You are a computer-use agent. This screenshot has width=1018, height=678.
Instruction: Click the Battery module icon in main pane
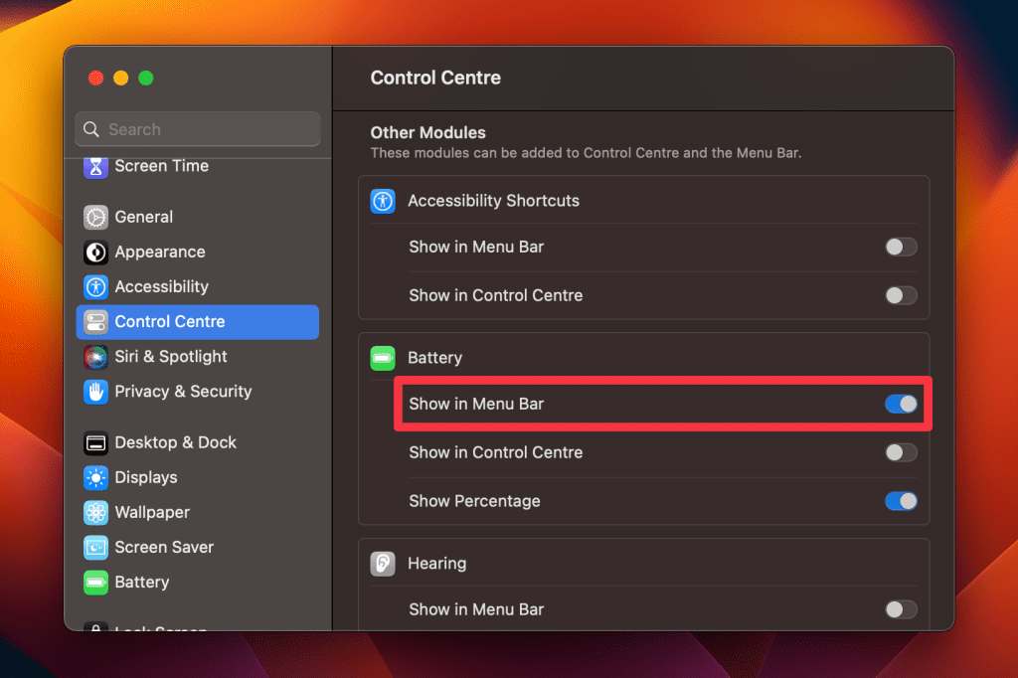pos(383,358)
